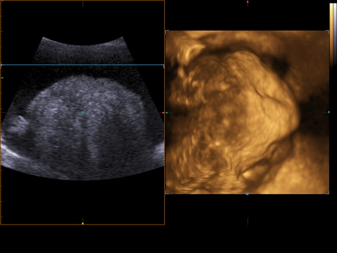Screen dimensions: 337x253
Task: Select the amber 3D rendered volume view
Action: 247,112
